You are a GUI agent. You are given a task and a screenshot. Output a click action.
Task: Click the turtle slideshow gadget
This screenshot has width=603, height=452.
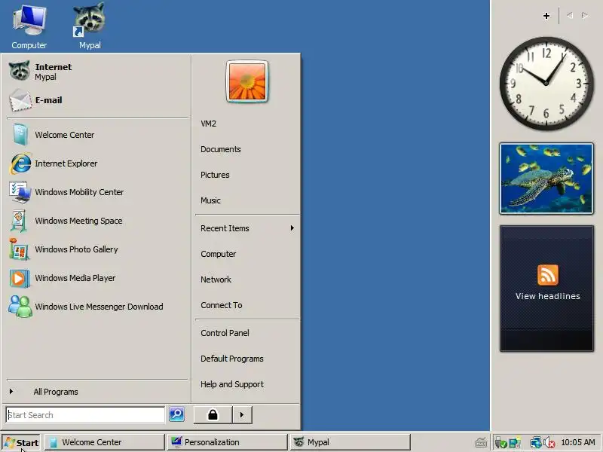coord(546,179)
